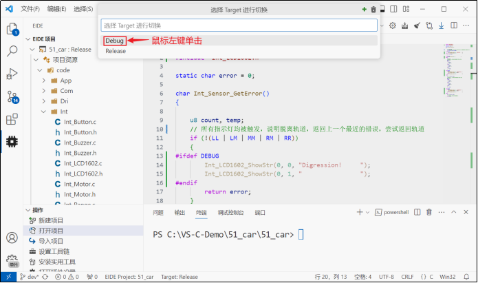Open notifications bell in status bar

coord(466,277)
